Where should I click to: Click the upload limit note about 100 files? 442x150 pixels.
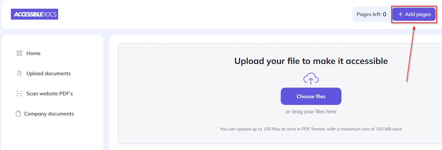(x=311, y=129)
